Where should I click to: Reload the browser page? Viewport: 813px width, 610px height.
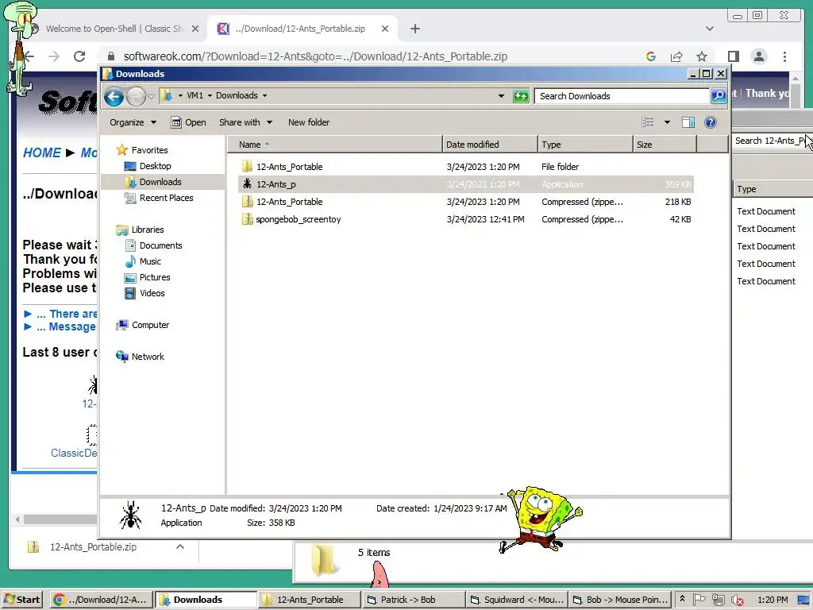point(79,56)
